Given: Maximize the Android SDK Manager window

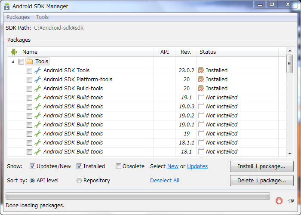Looking at the screenshot, I should click(x=272, y=4).
